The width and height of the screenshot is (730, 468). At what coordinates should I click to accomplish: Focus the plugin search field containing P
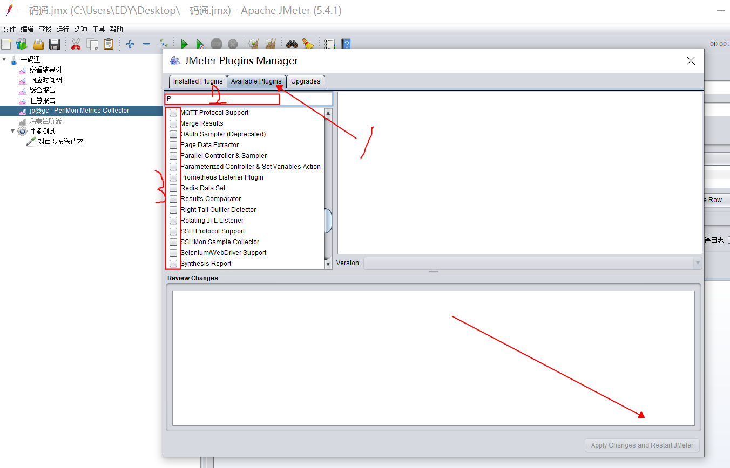(x=249, y=99)
